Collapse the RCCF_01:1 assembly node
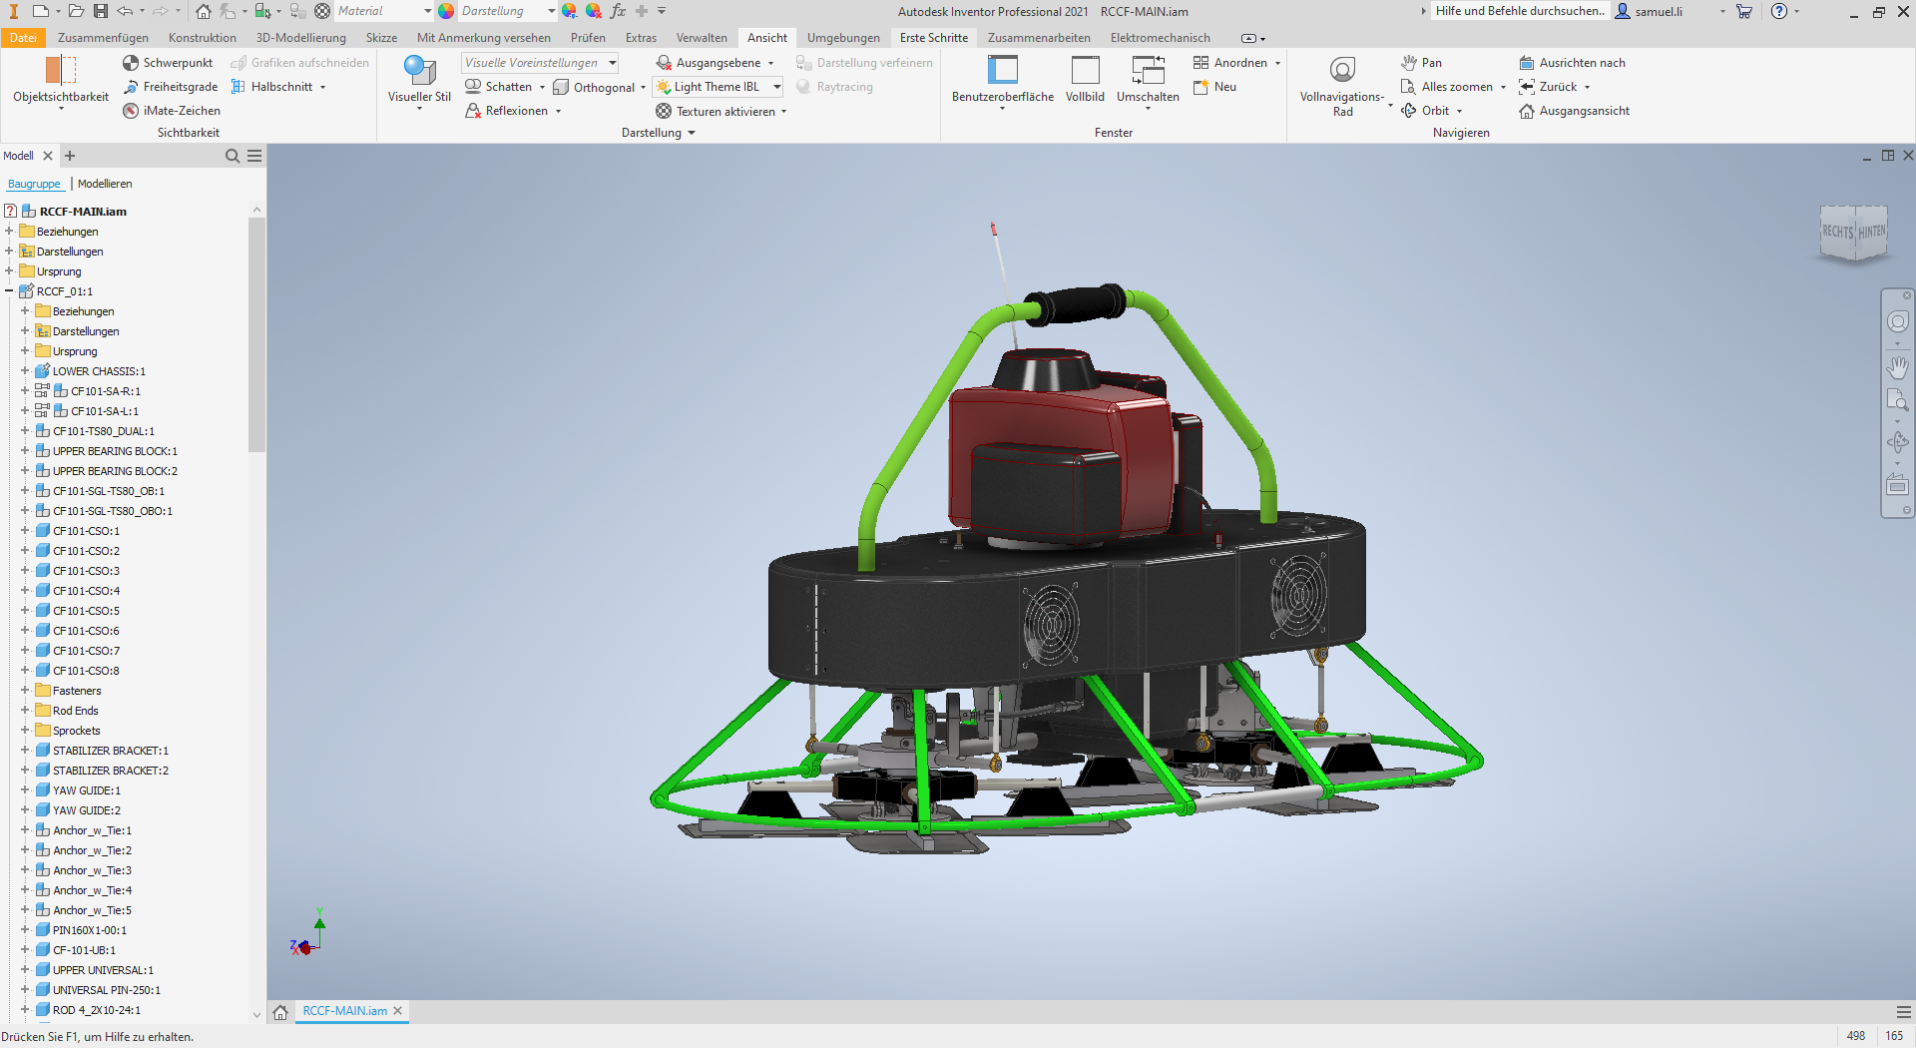 9,291
